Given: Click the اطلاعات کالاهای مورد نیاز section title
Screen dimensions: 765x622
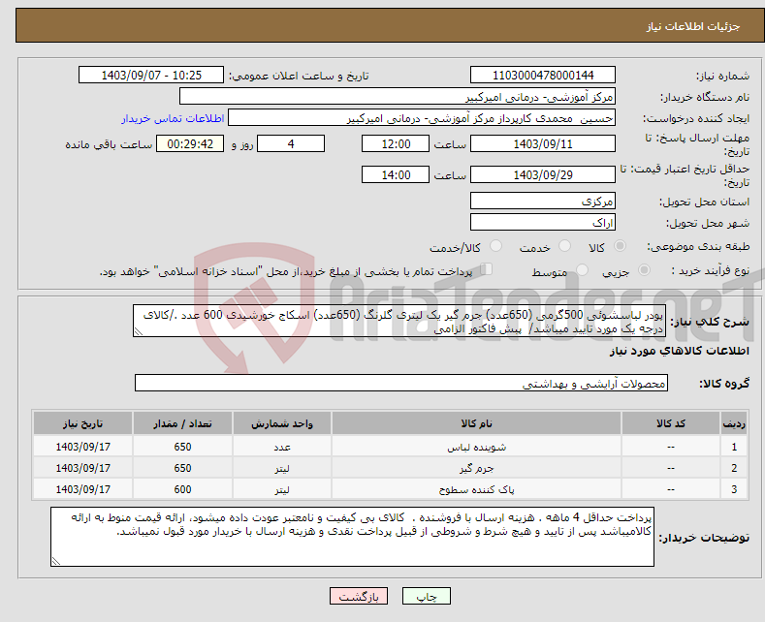Looking at the screenshot, I should 679,351.
